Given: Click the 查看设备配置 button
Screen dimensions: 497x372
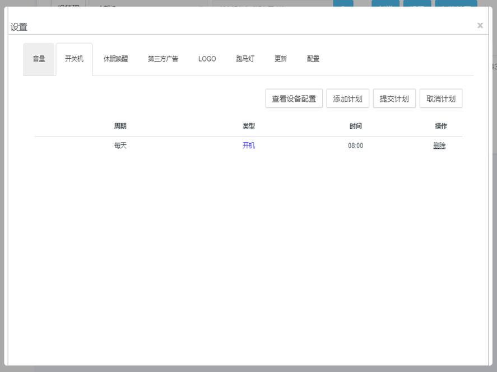Looking at the screenshot, I should [294, 99].
